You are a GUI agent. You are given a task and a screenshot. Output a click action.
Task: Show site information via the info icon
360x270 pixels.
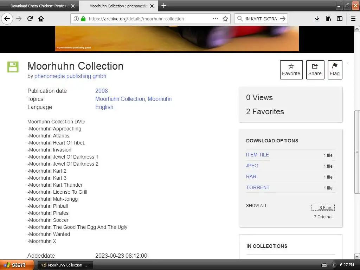(x=76, y=19)
